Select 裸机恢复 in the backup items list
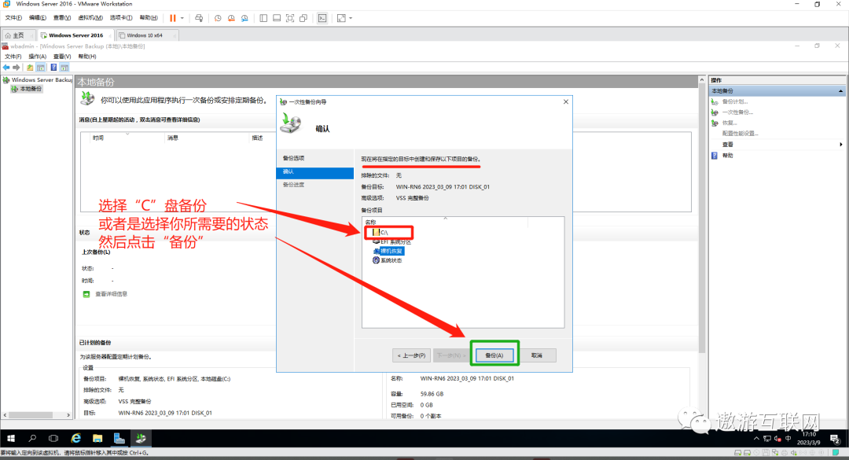The width and height of the screenshot is (849, 460). (x=391, y=251)
